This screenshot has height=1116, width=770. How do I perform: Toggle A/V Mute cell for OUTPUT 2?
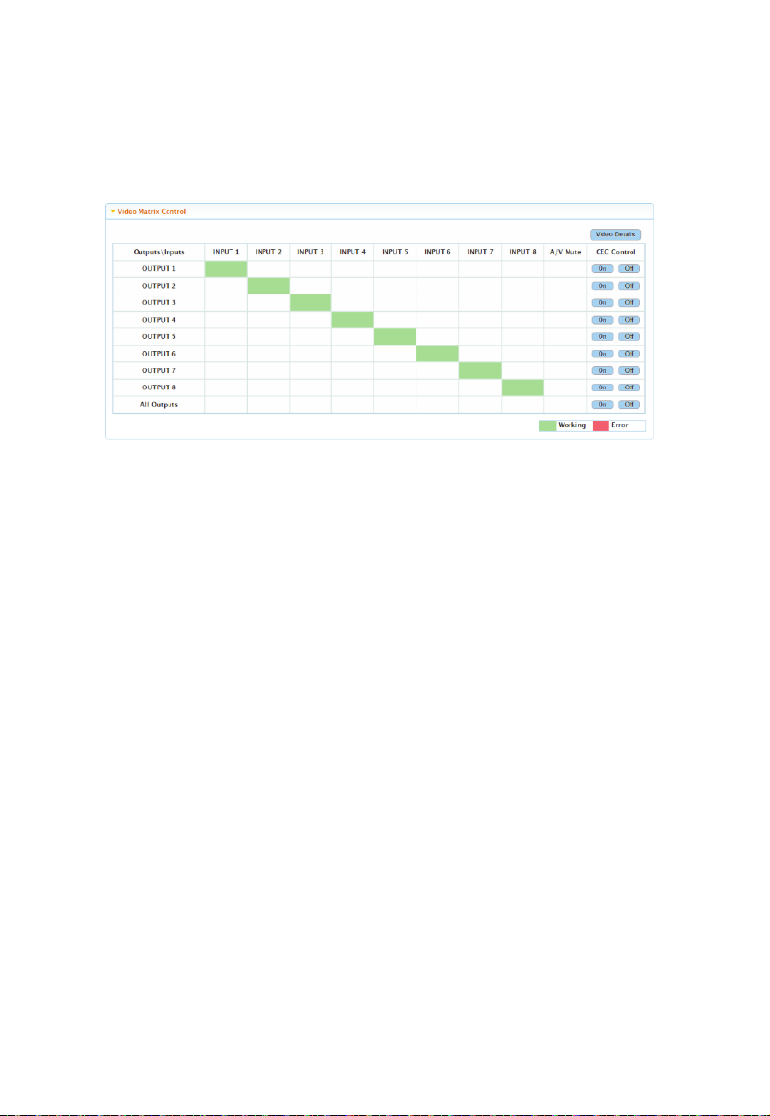[x=566, y=286]
